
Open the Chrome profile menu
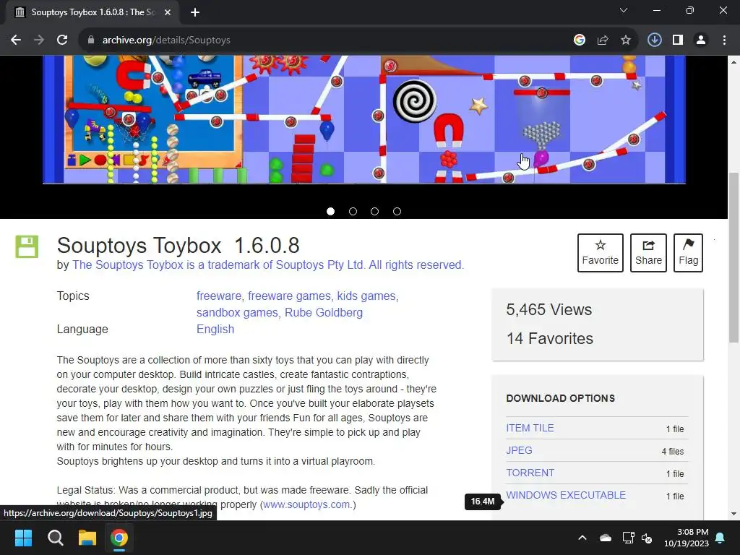coord(701,40)
